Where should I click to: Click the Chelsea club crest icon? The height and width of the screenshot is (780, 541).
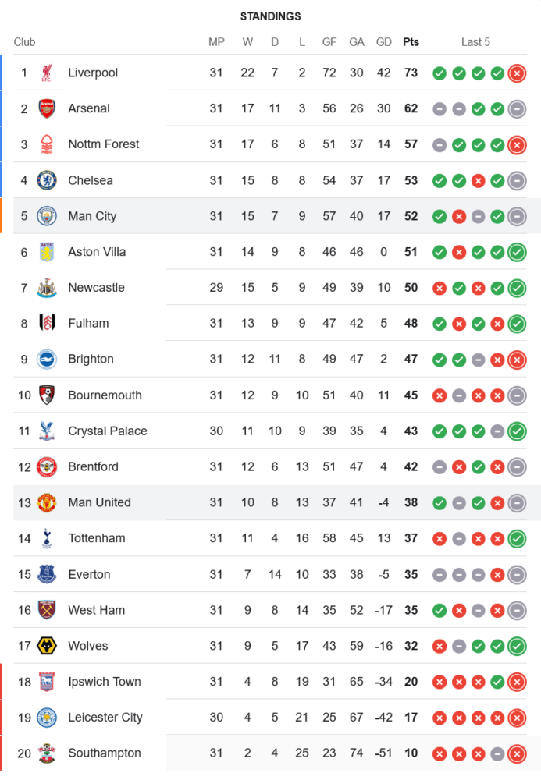47,180
